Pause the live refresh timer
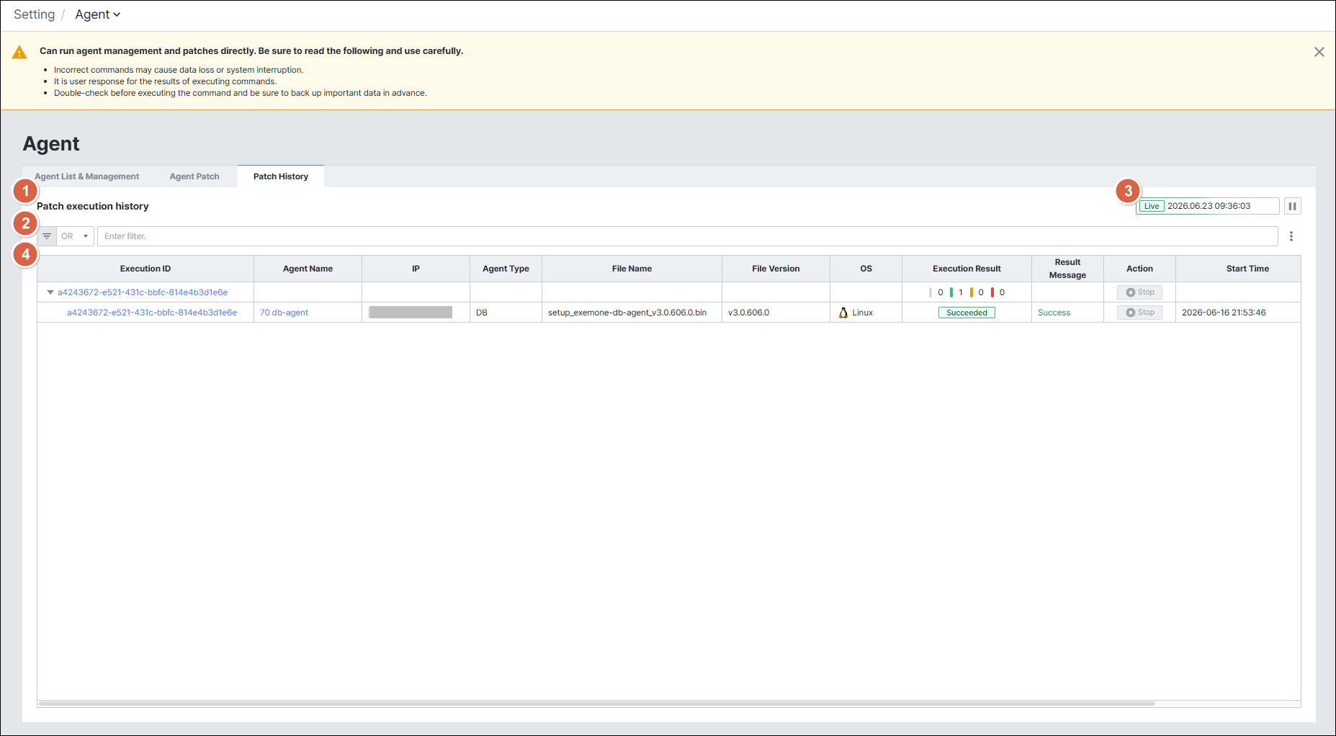This screenshot has width=1336, height=736. [x=1293, y=206]
